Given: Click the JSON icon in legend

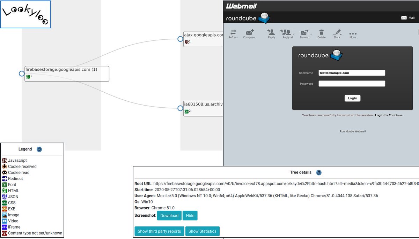Looking at the screenshot, I should 5,196.
